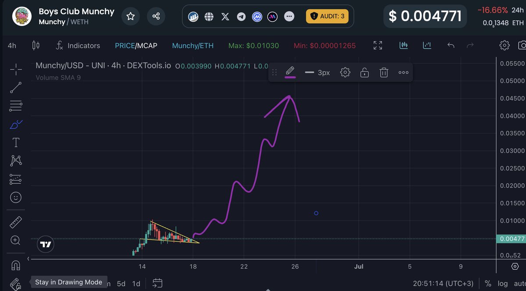The height and width of the screenshot is (291, 526).
Task: Open the CoinMarketCap icon link
Action: click(257, 17)
